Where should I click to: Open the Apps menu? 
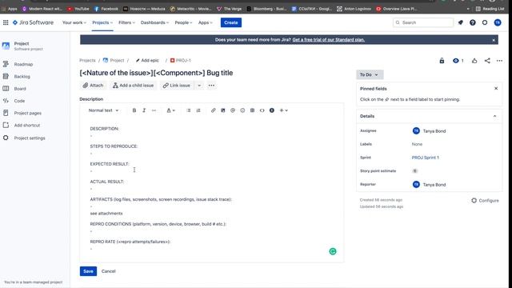(x=206, y=22)
